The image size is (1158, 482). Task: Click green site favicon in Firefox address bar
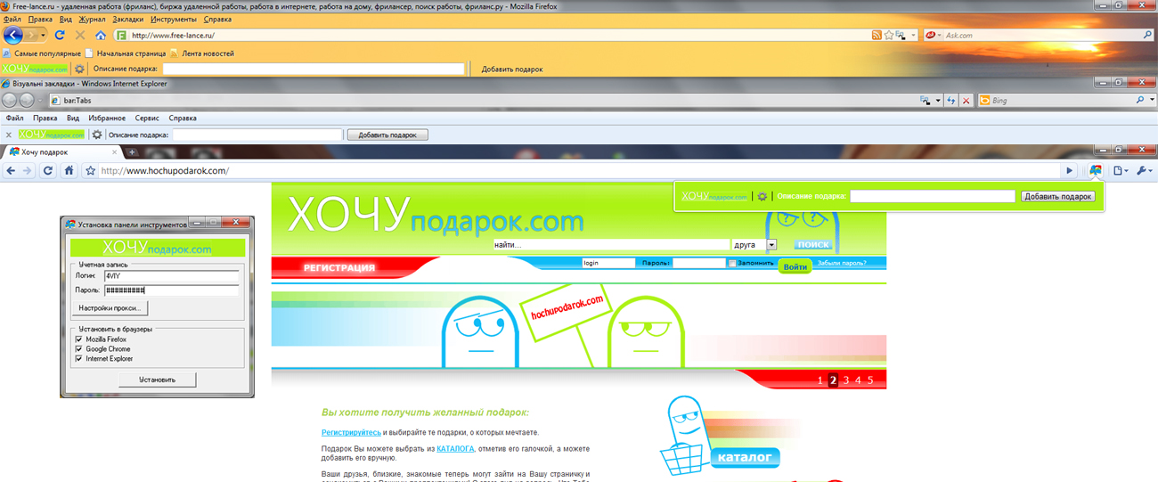122,36
